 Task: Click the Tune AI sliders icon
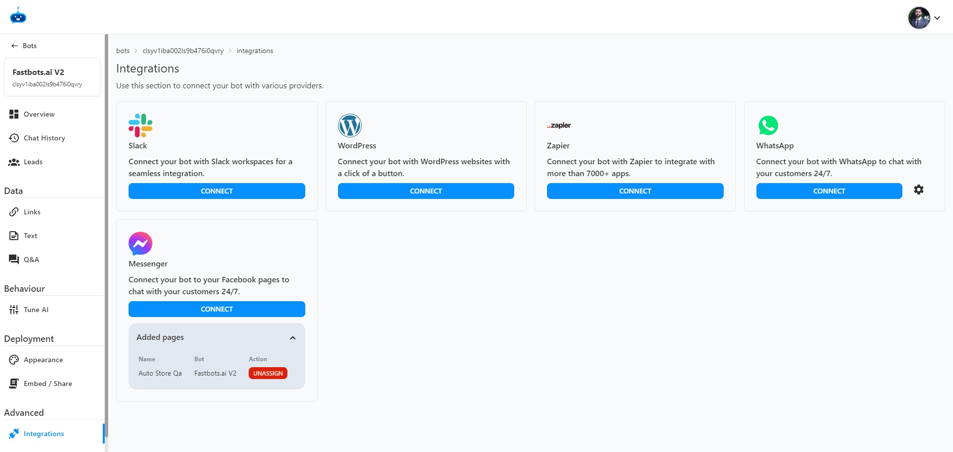(14, 310)
